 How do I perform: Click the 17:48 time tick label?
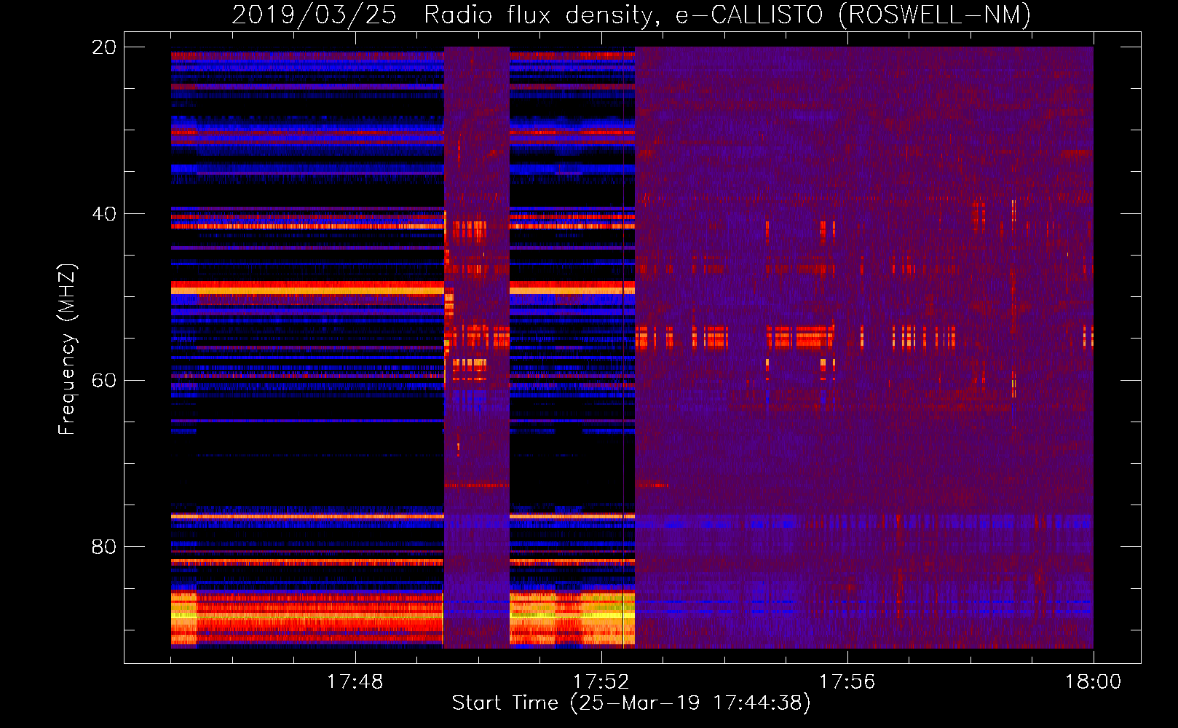coord(355,682)
